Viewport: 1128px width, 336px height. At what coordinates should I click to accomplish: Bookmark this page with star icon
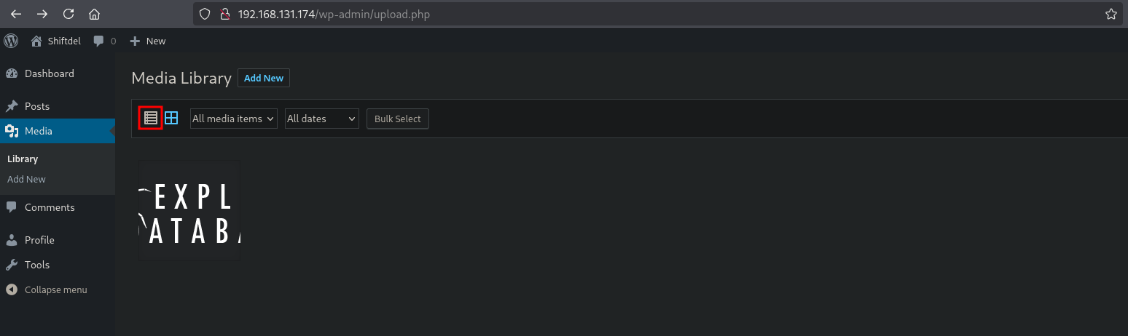point(1111,14)
